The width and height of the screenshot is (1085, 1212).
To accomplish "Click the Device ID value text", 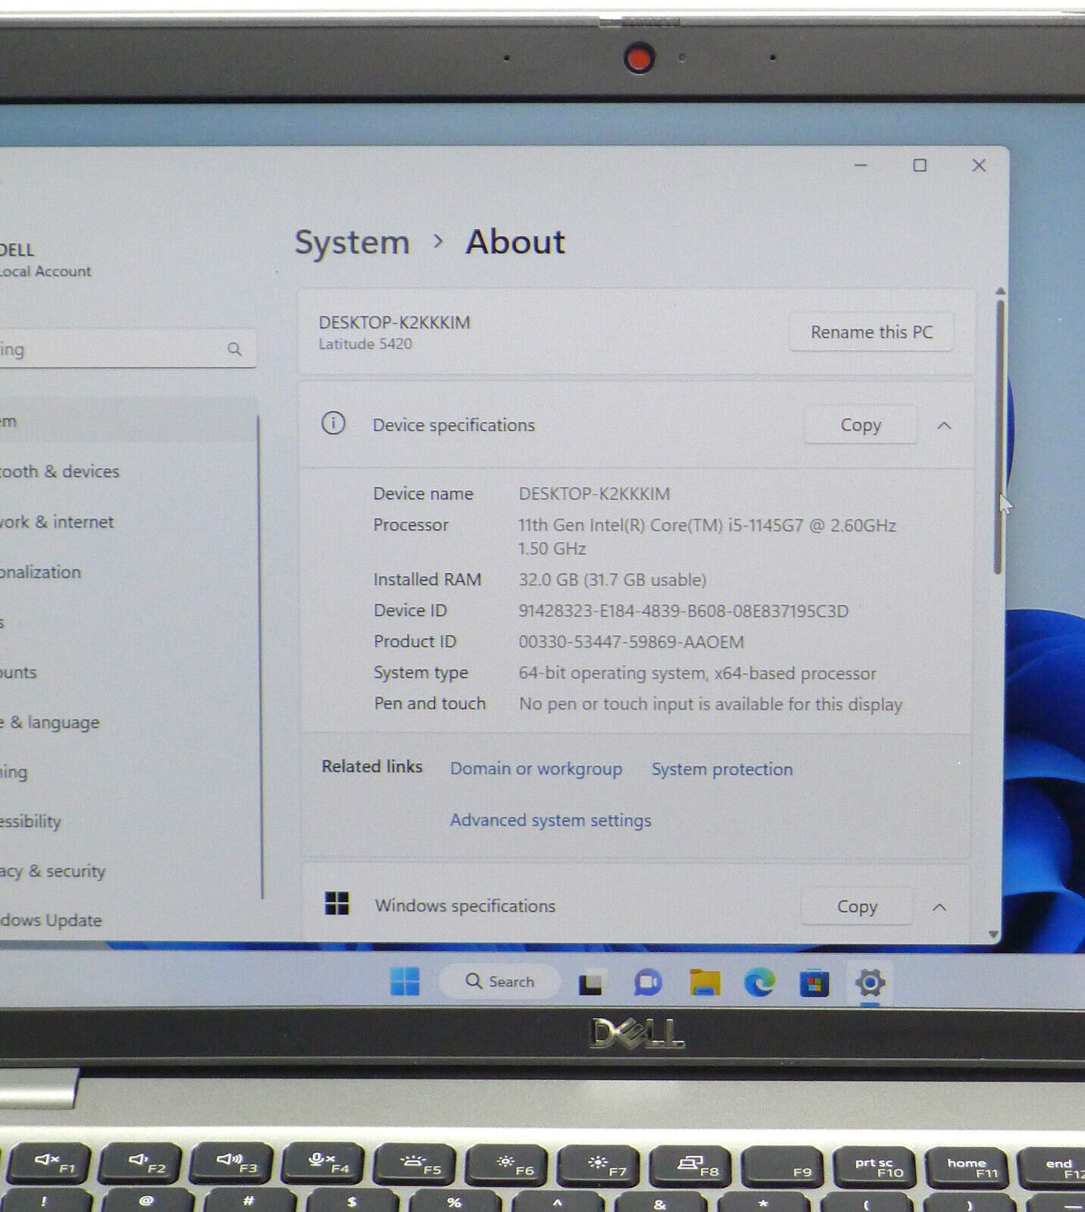I will pos(683,611).
